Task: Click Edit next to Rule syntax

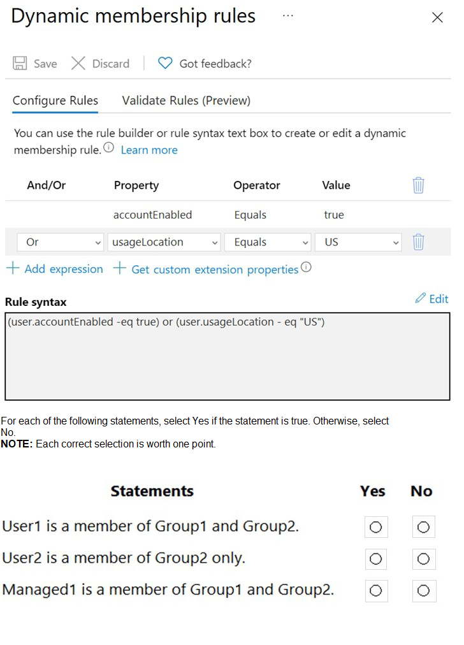Action: tap(431, 298)
